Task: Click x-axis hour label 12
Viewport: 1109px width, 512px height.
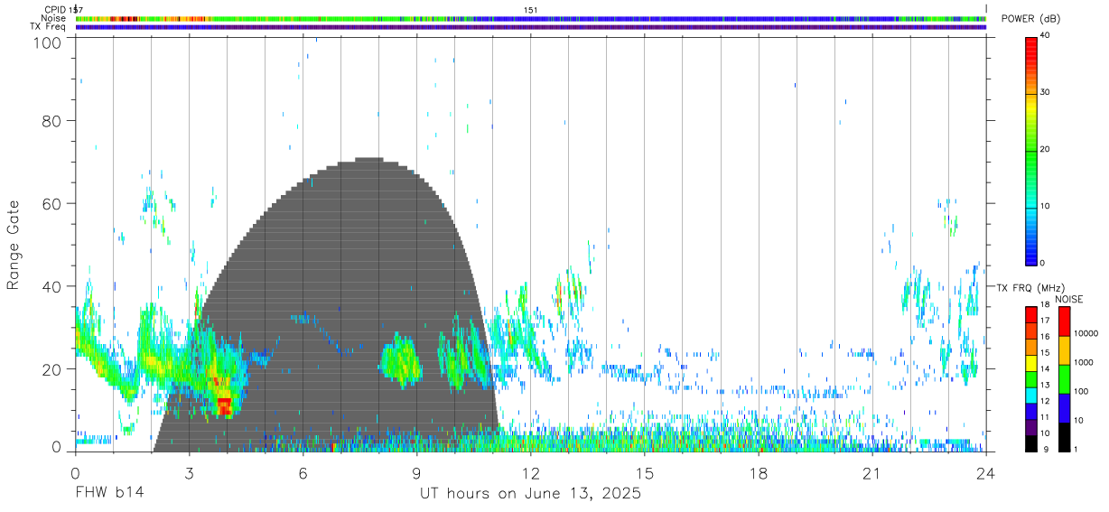Action: point(530,474)
